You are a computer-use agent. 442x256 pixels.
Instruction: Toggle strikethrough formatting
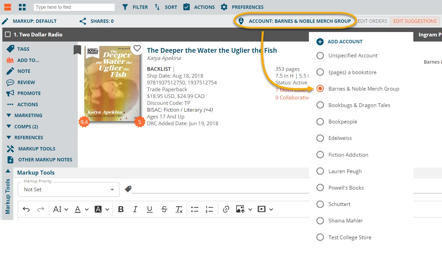point(164,209)
